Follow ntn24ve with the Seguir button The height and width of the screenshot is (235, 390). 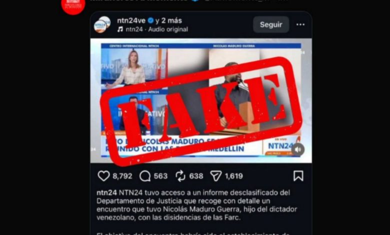click(271, 24)
